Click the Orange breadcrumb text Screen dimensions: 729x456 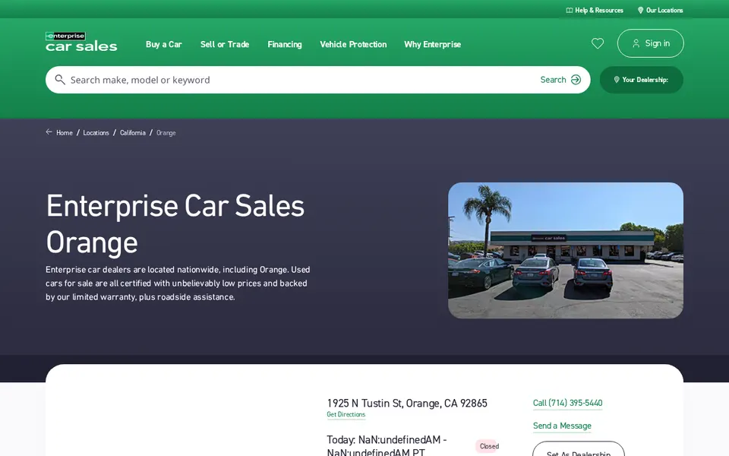166,132
